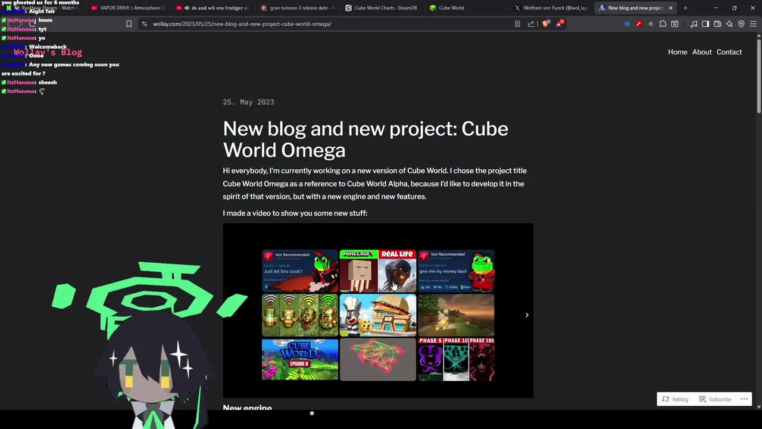Open the Brave Wallet icon

717,24
